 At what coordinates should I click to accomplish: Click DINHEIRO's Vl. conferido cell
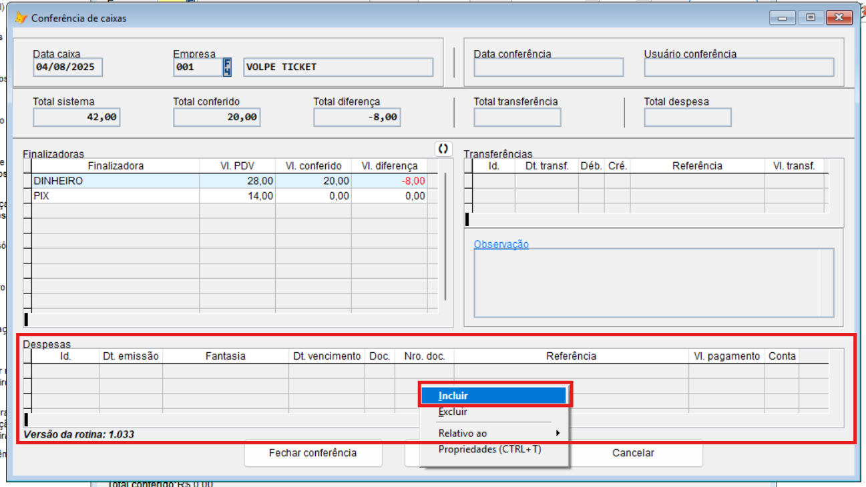click(313, 181)
